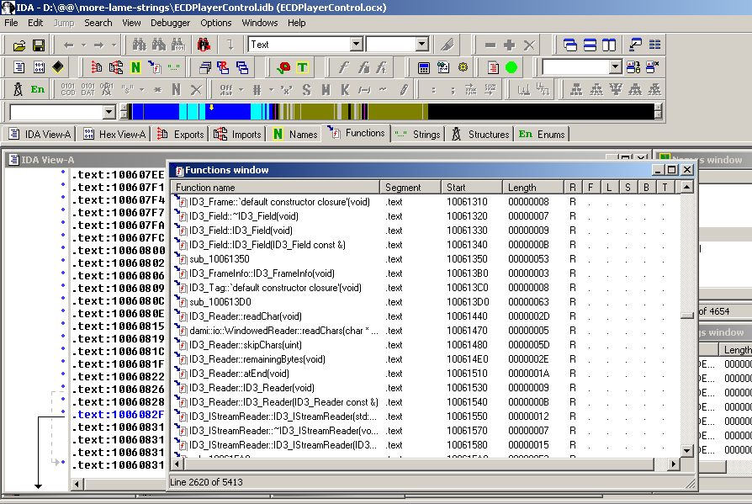Expand the Text search type dropdown
The height and width of the screenshot is (504, 752).
point(356,45)
